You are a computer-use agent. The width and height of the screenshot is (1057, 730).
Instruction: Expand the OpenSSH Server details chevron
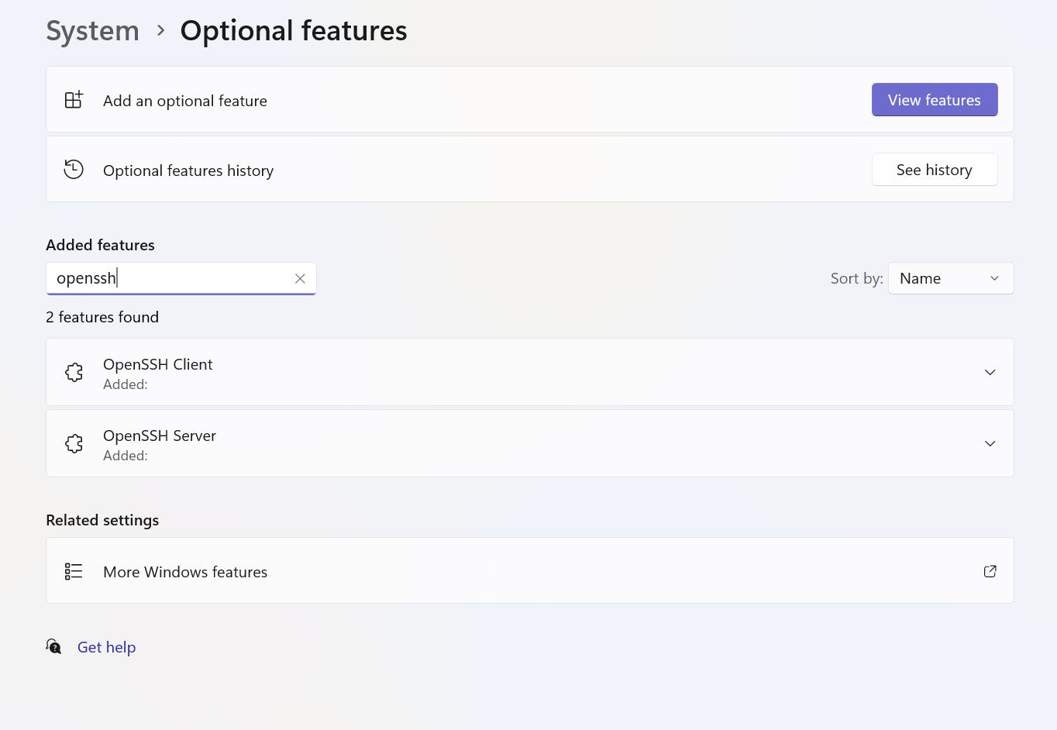click(x=990, y=443)
